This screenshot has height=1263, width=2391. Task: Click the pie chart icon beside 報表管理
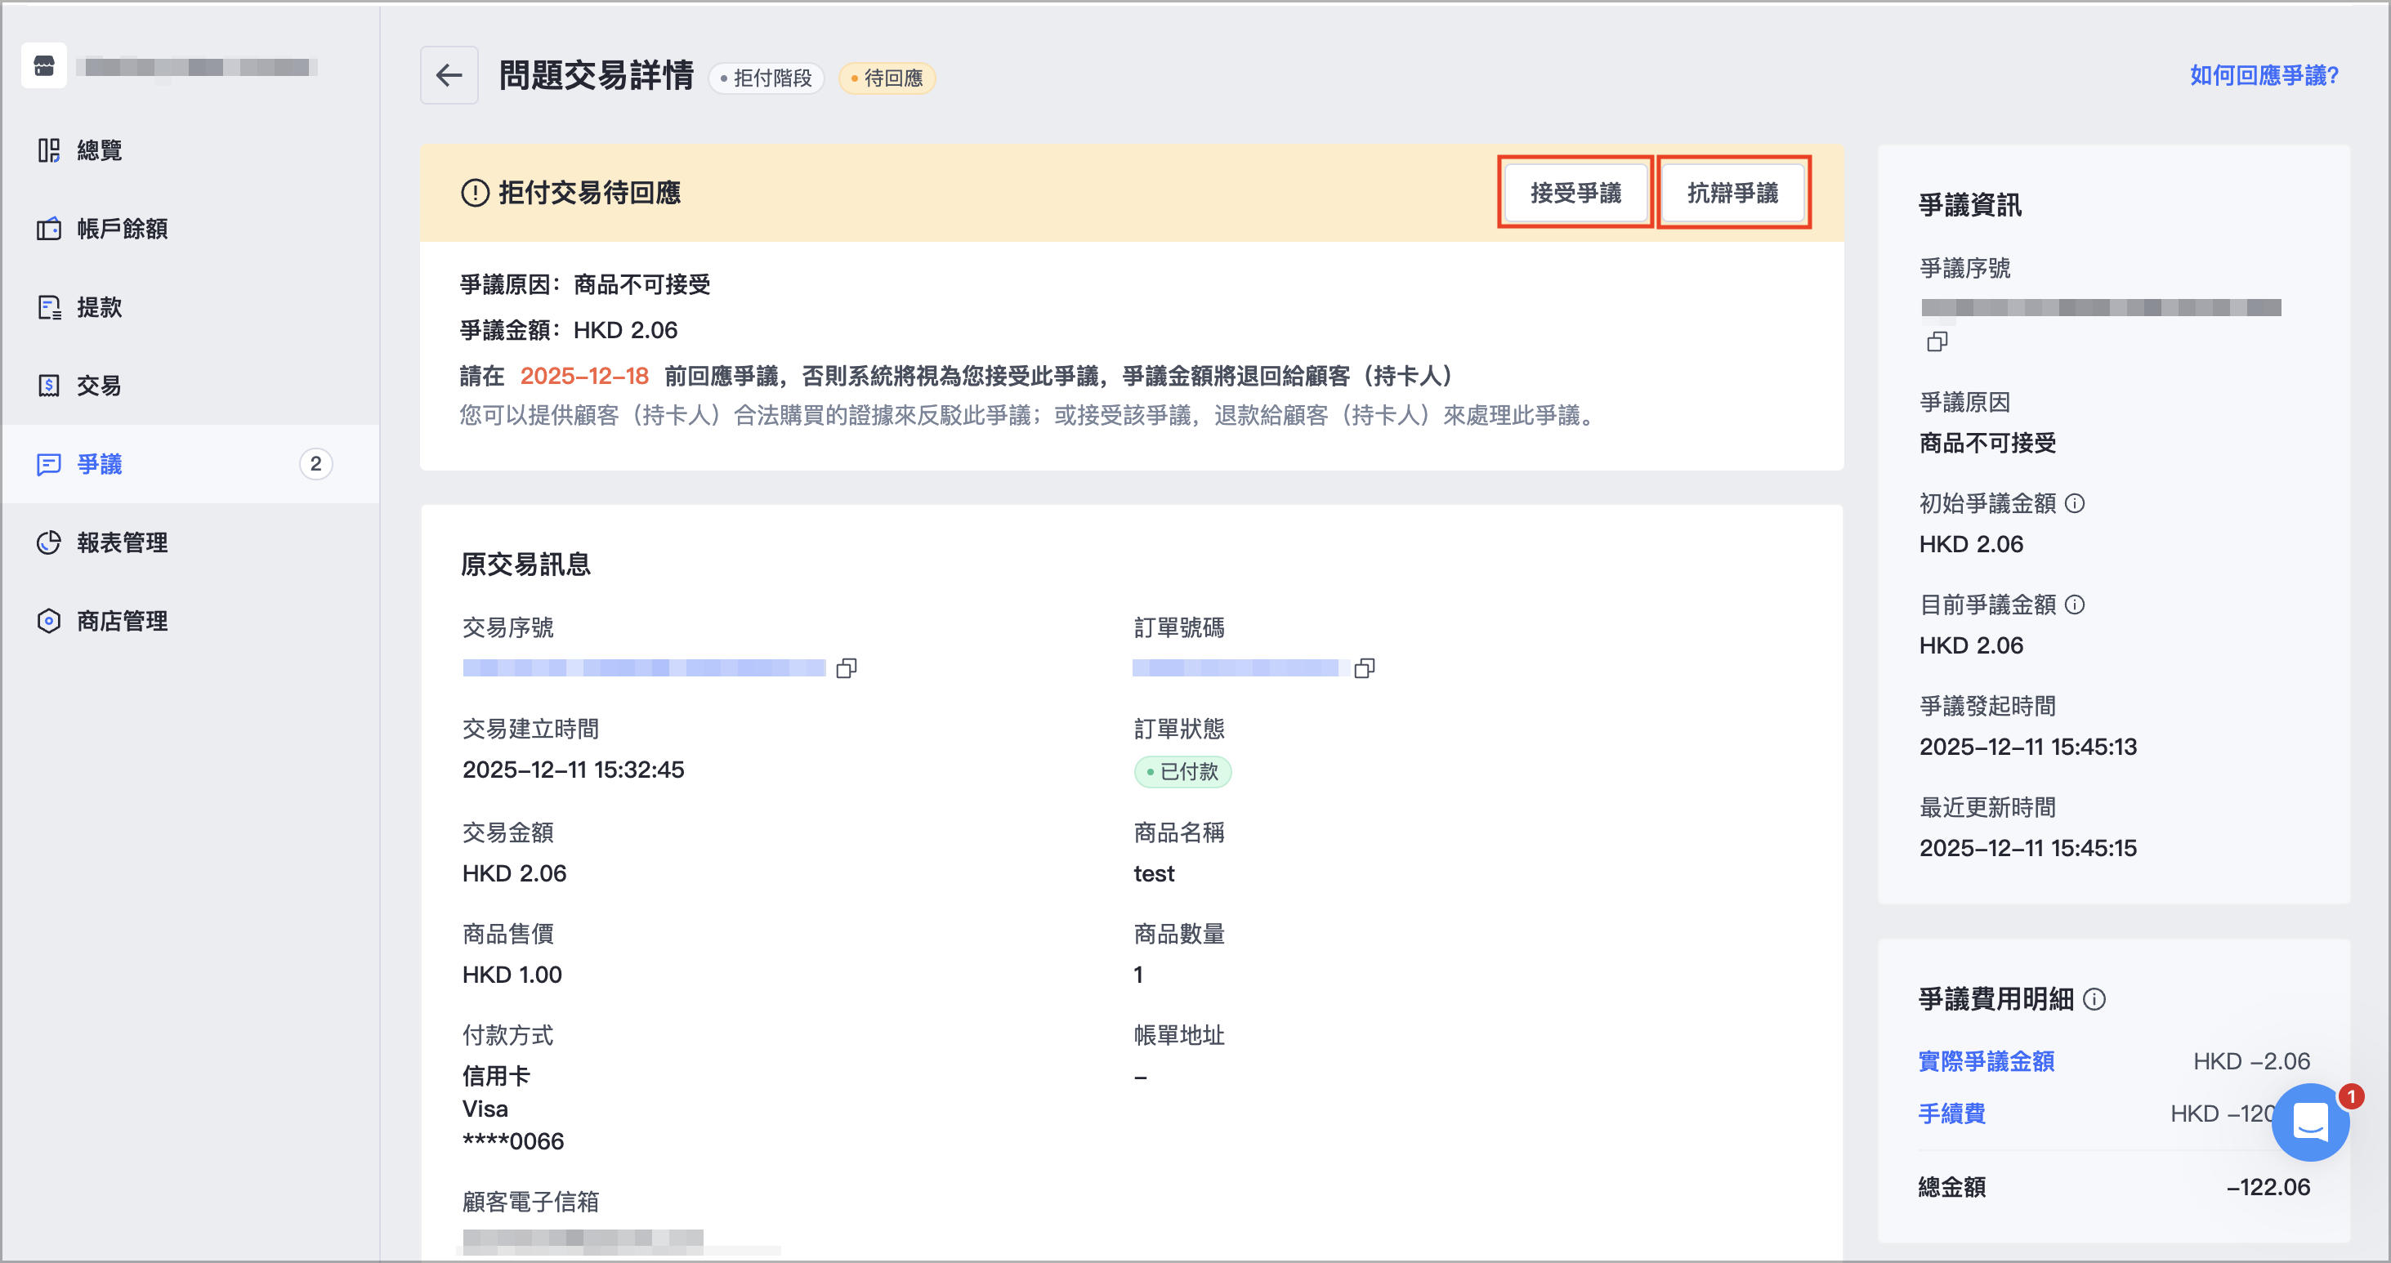(x=48, y=542)
